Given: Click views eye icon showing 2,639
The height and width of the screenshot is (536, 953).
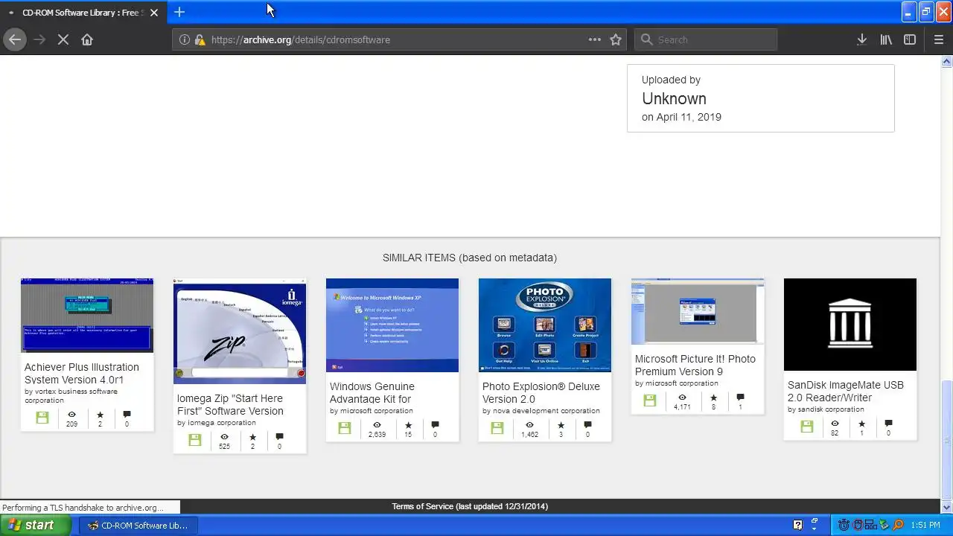Looking at the screenshot, I should coord(377,425).
